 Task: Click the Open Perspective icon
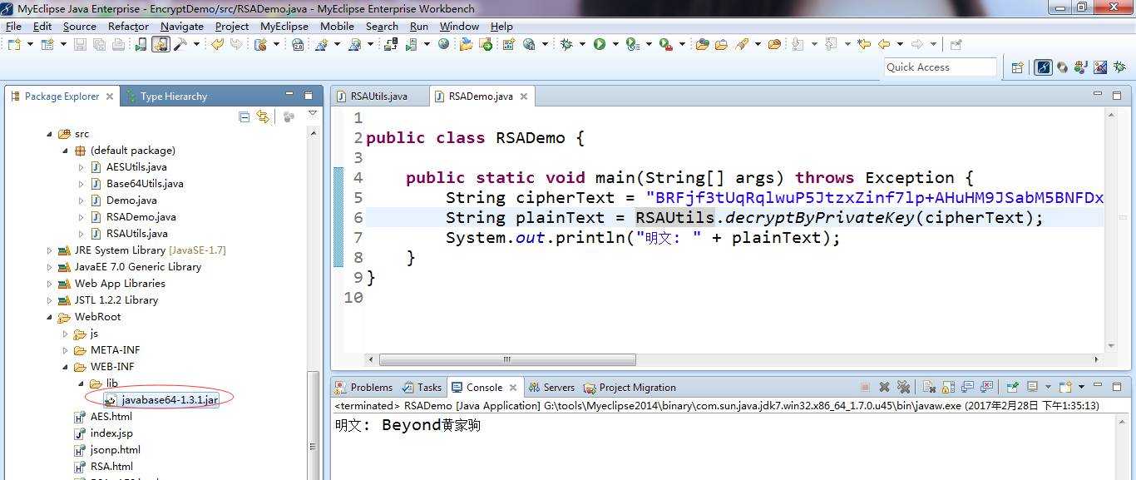pos(1017,67)
